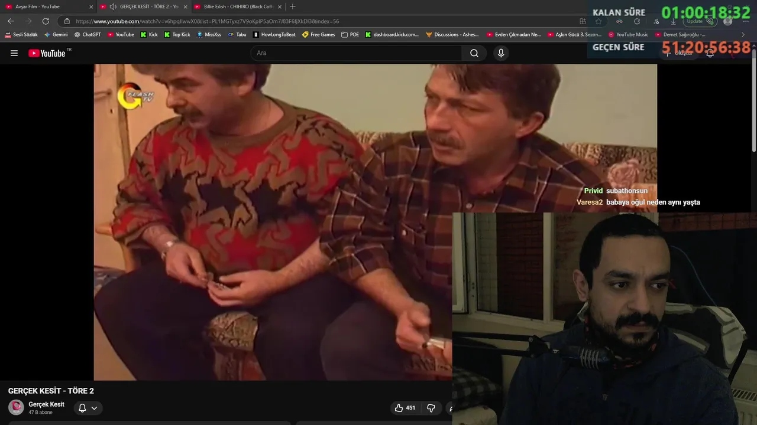
Task: Click the tab grid icon in address bar
Action: point(583,21)
